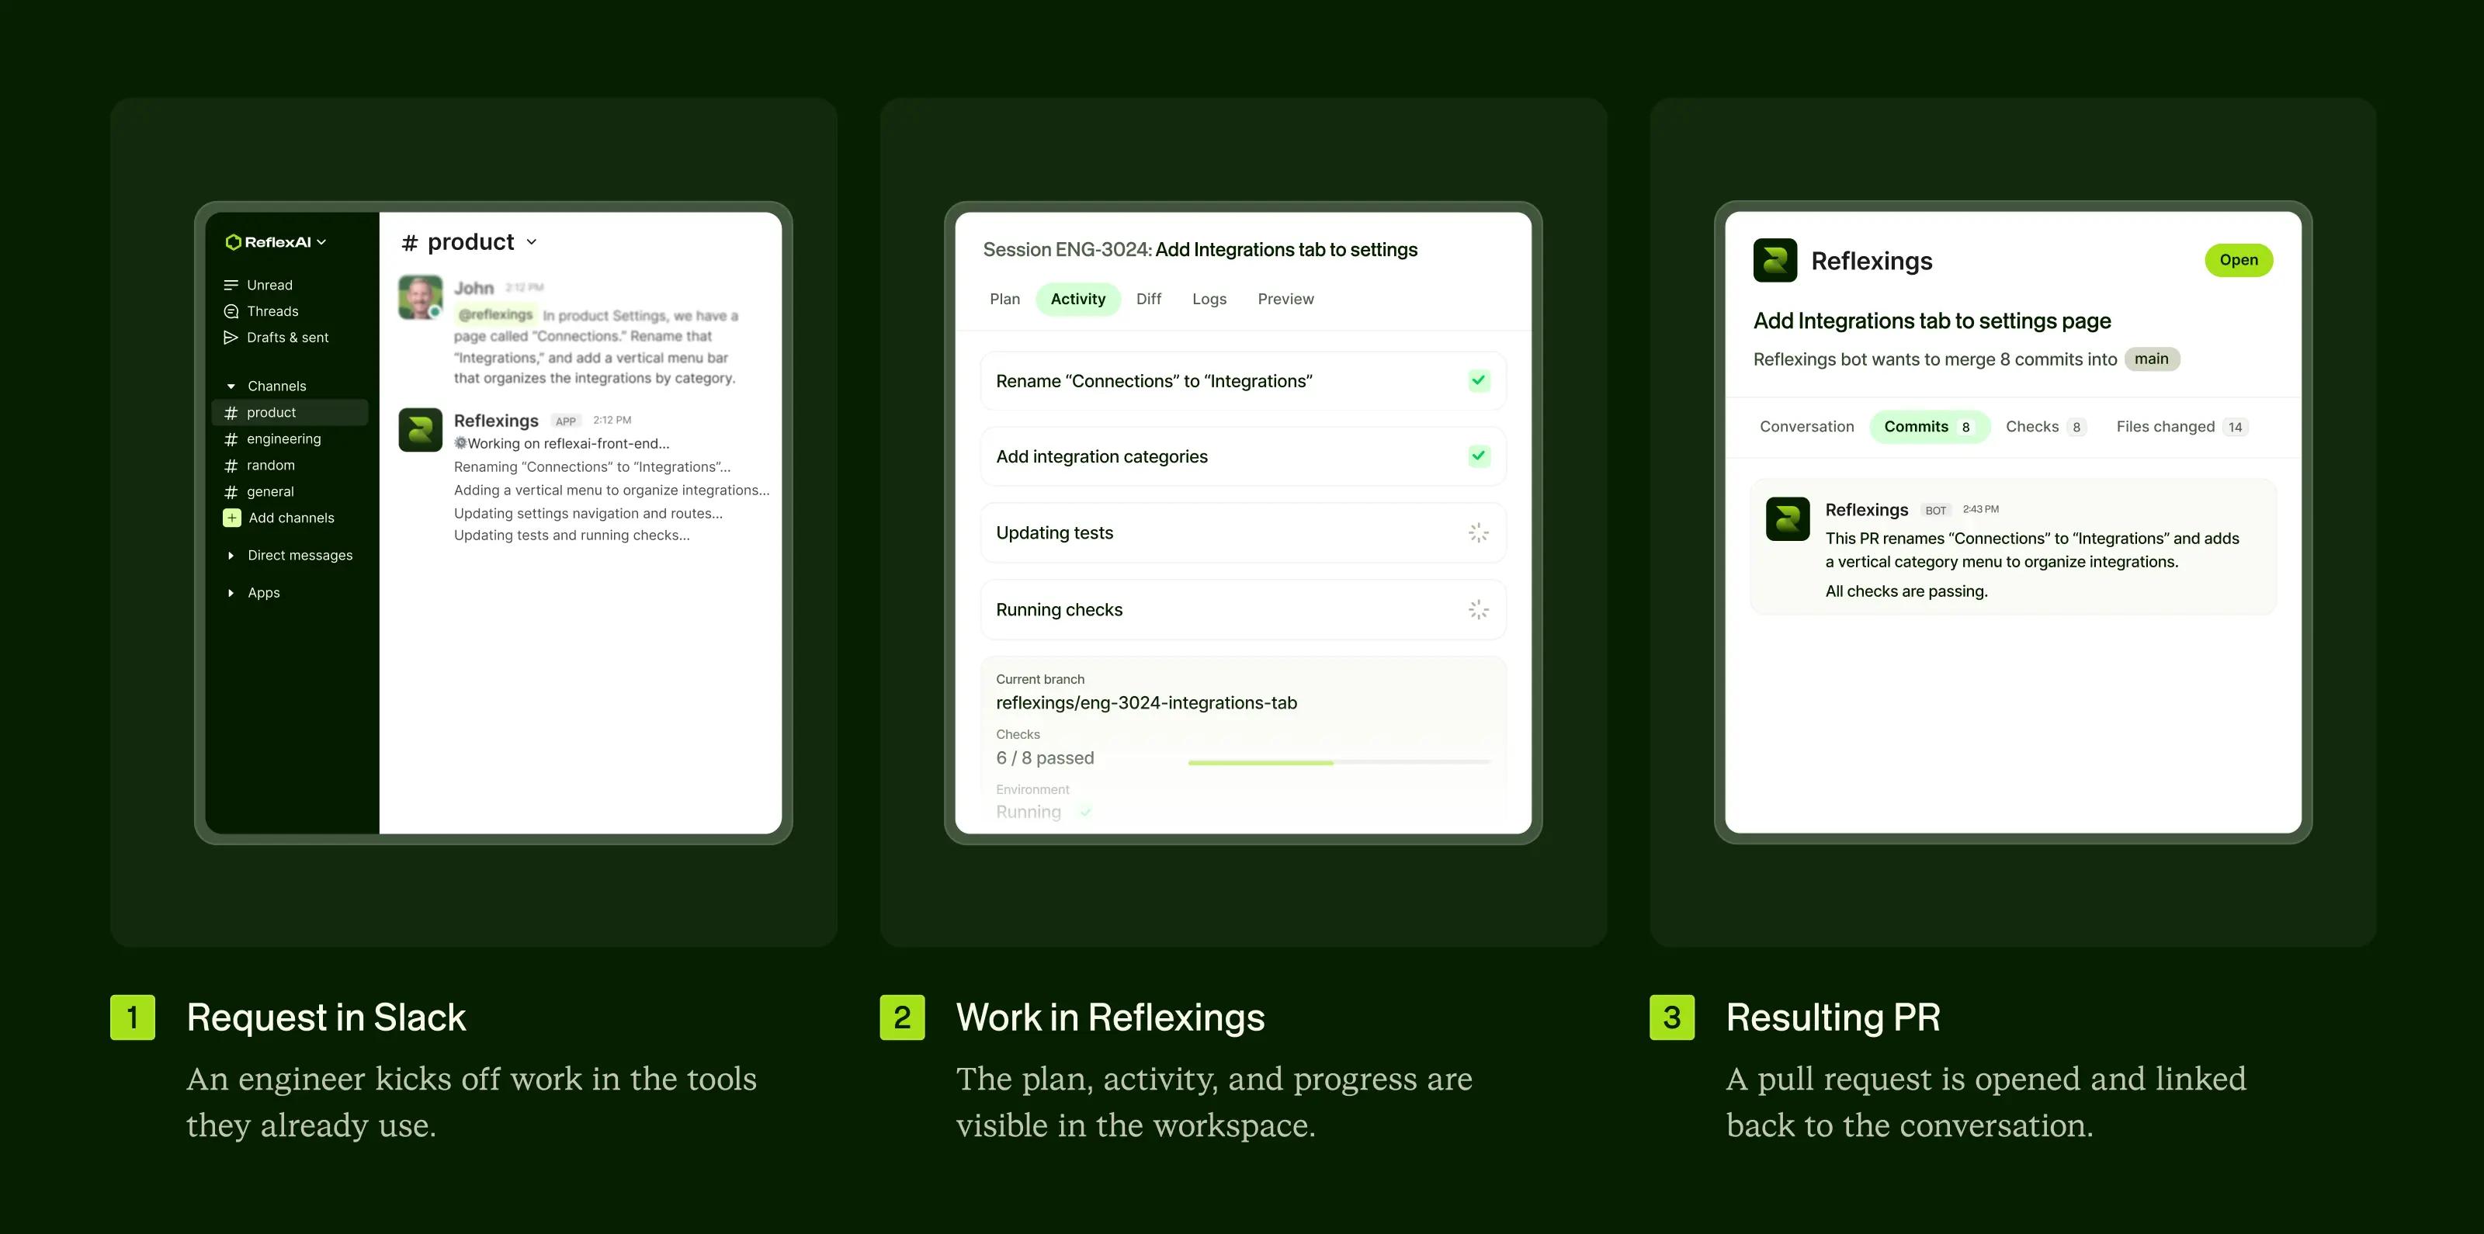The width and height of the screenshot is (2484, 1234).
Task: Click the BOT badge in PR comment
Action: click(x=1935, y=510)
